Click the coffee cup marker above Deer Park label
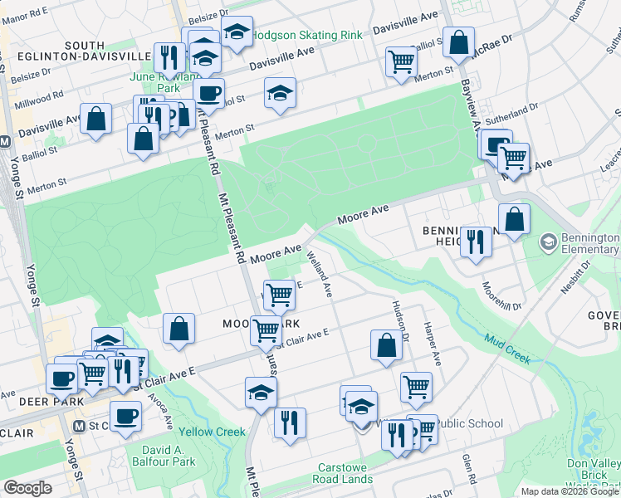This screenshot has width=621, height=498. tap(61, 380)
